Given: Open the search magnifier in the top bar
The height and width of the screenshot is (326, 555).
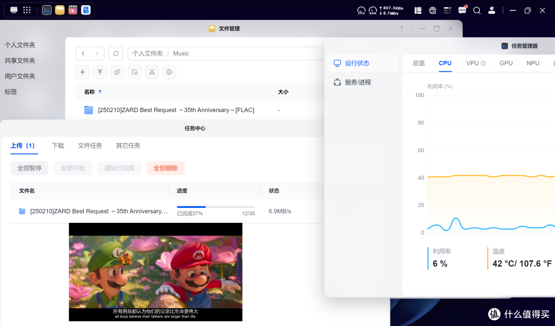Looking at the screenshot, I should [477, 11].
